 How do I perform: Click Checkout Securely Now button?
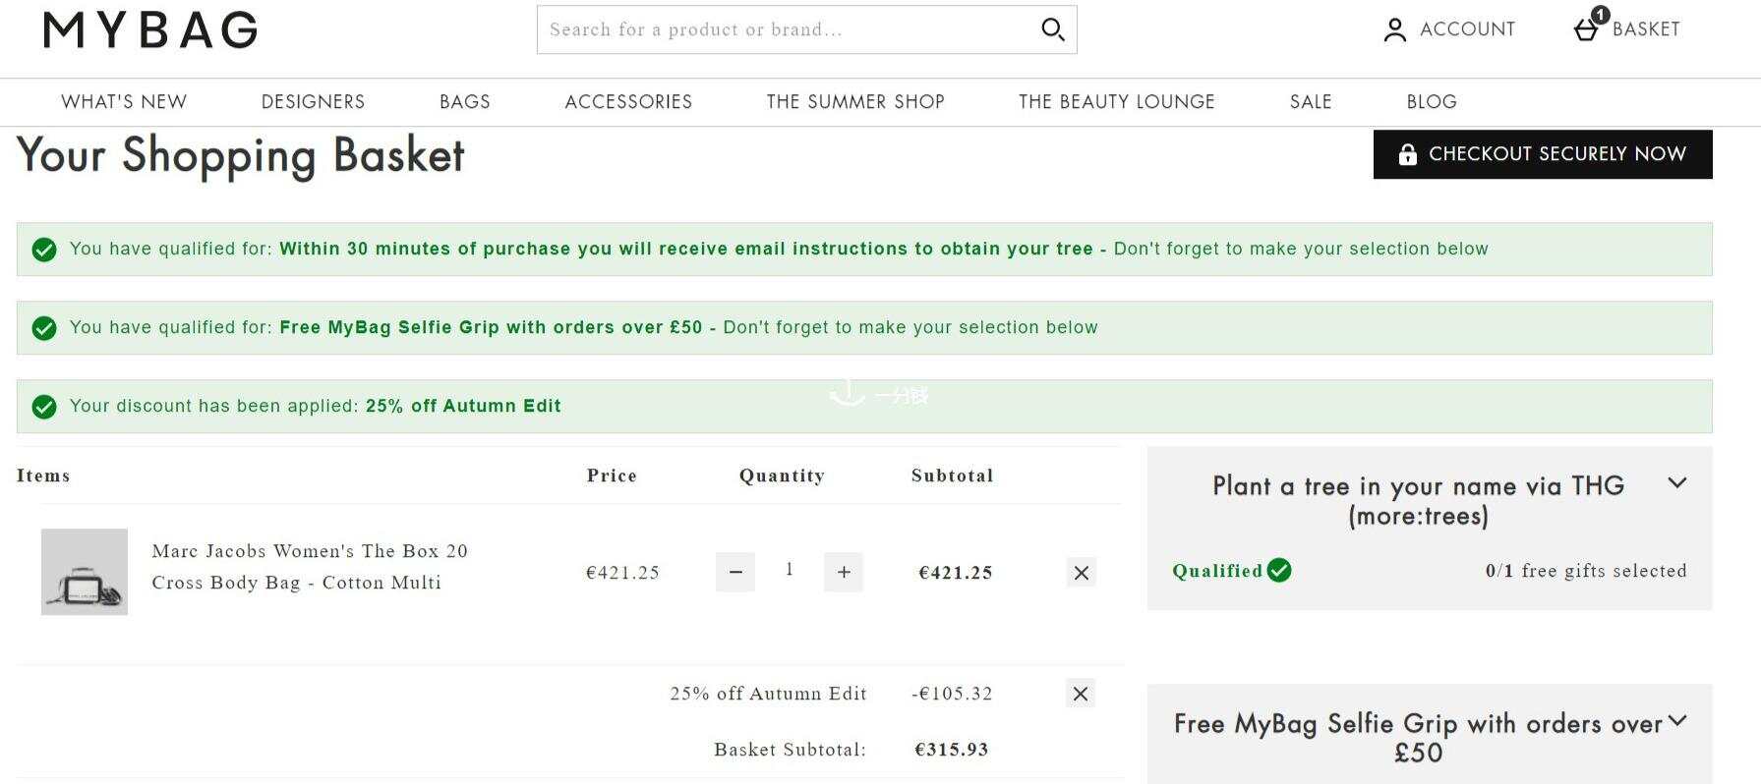point(1543,154)
